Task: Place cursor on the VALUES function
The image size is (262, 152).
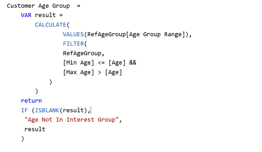Action: 73,34
